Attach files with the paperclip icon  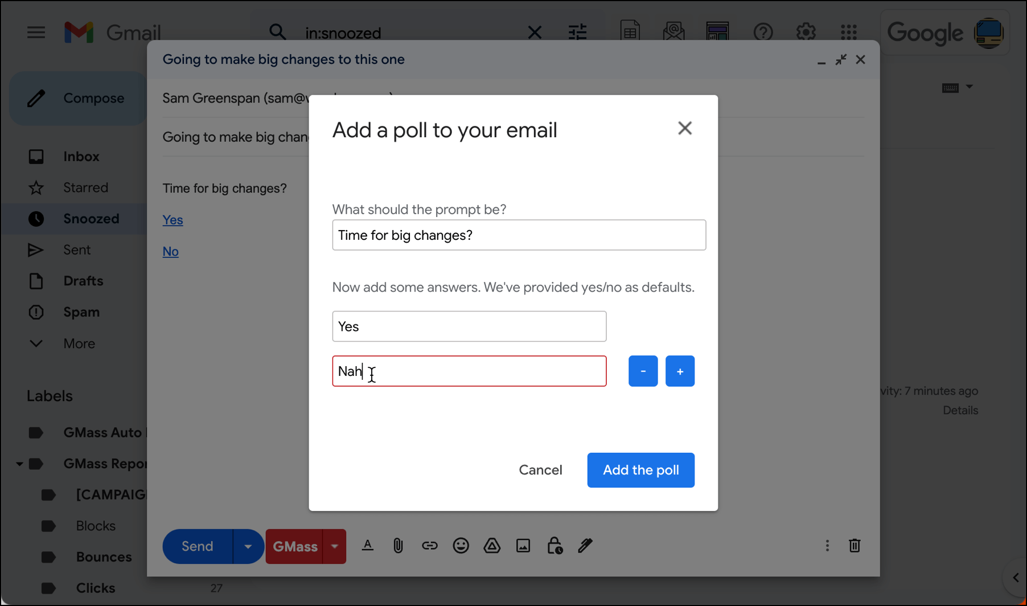398,546
